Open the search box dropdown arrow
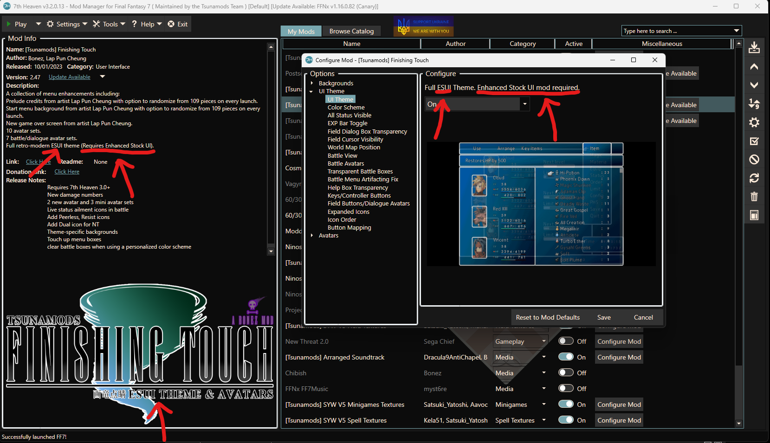This screenshot has height=443, width=770. [736, 31]
